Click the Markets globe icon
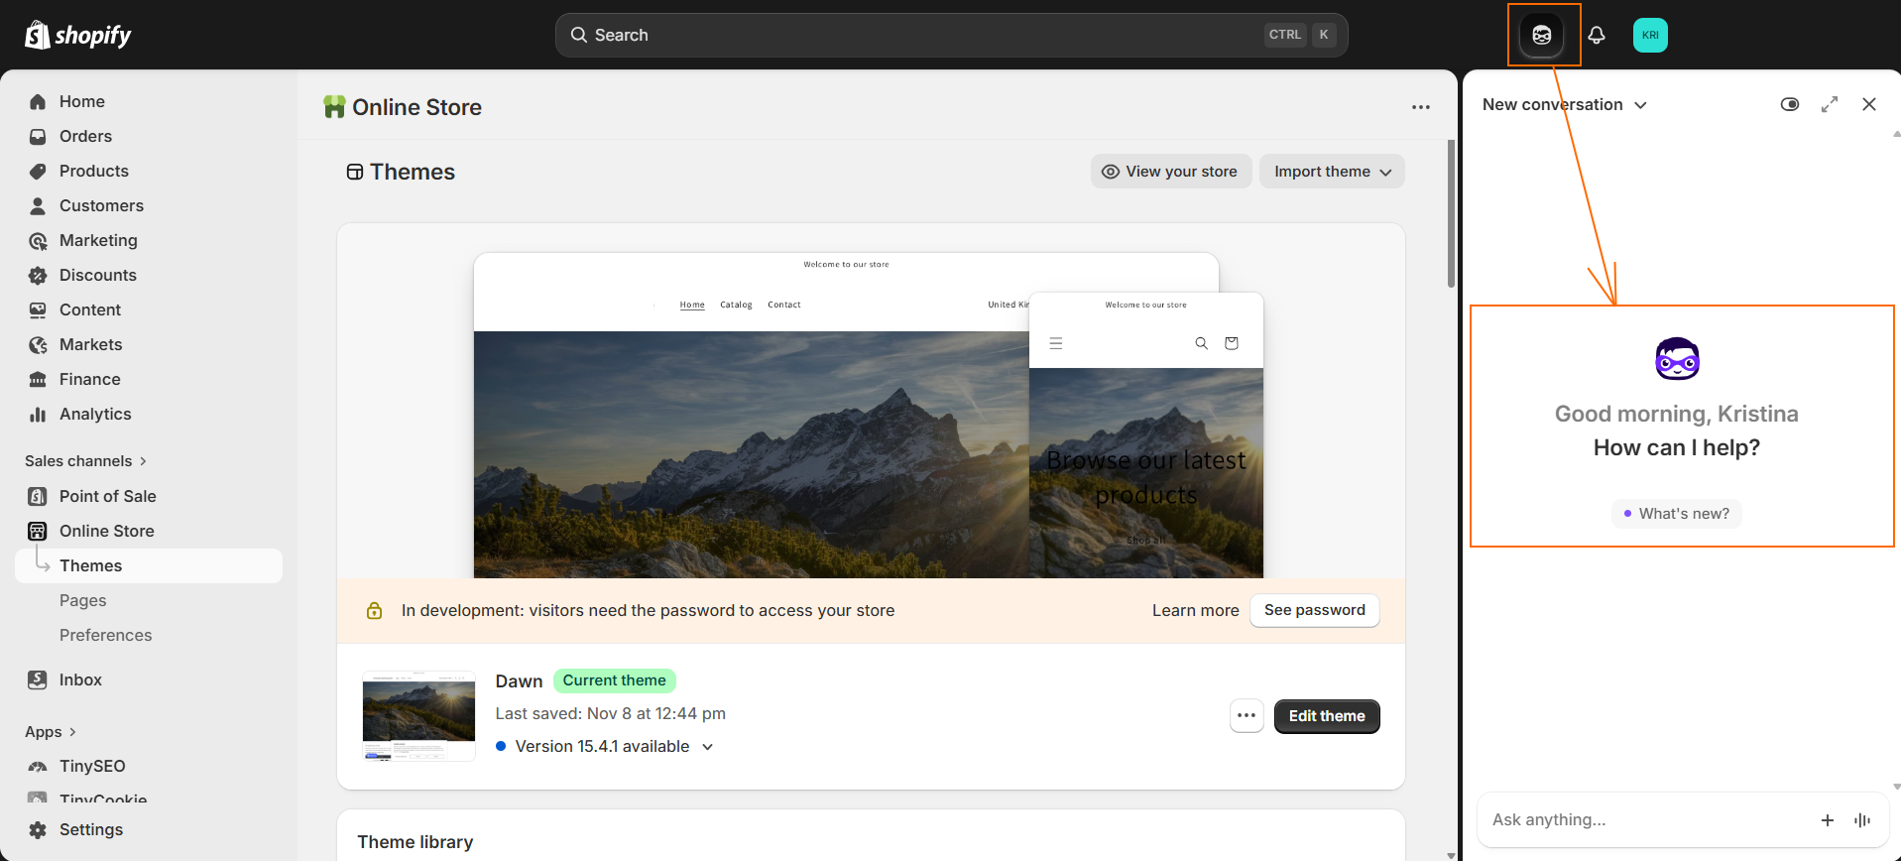 [38, 344]
